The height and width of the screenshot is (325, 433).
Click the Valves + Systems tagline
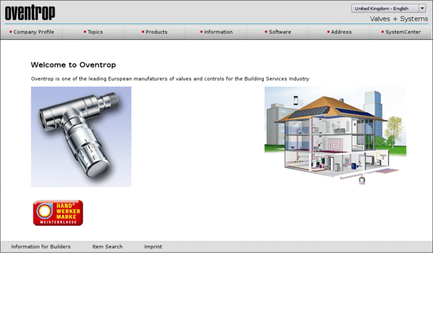tap(399, 19)
